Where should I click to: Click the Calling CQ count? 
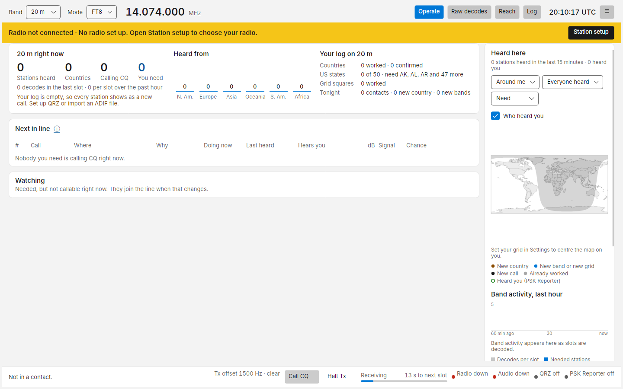click(104, 67)
